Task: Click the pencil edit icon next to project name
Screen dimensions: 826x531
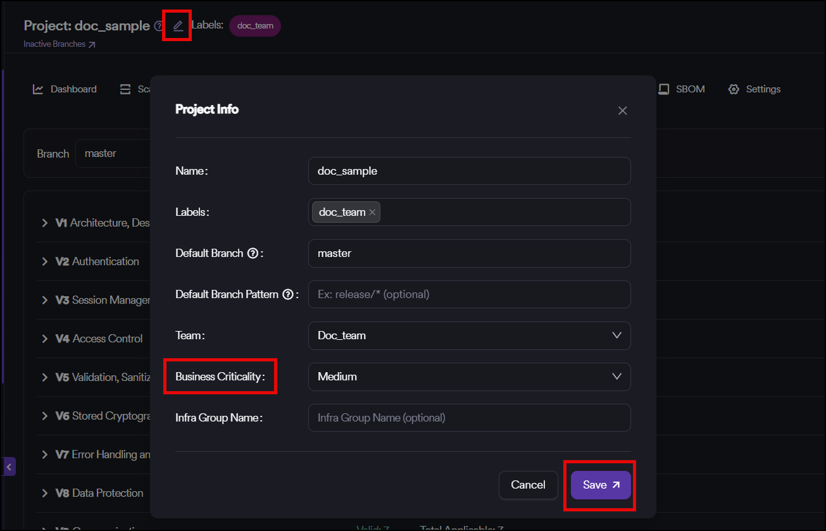Action: (178, 26)
